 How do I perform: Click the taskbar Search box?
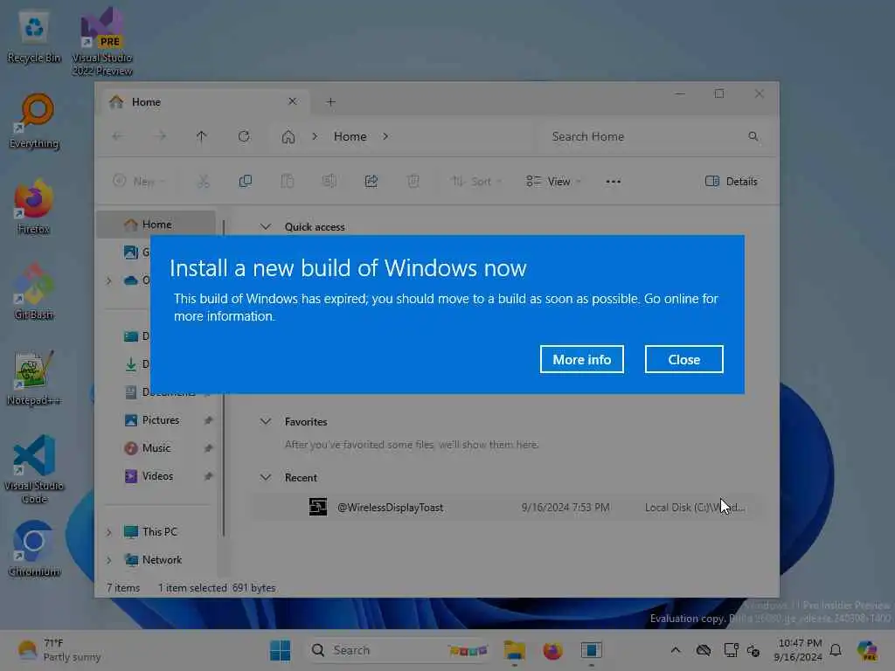pyautogui.click(x=399, y=650)
